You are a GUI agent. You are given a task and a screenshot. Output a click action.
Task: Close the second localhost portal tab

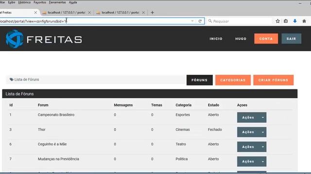(143, 13)
